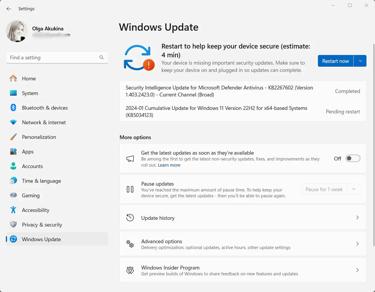Click the vertical scrollbar on the right
Image resolution: width=375 pixels, height=292 pixels.
pyautogui.click(x=374, y=145)
